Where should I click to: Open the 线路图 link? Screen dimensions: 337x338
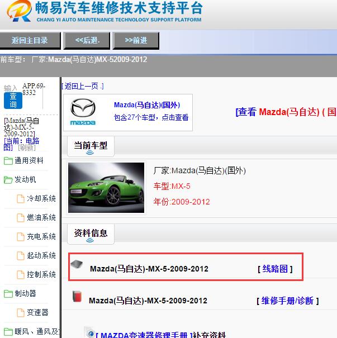click(x=275, y=269)
